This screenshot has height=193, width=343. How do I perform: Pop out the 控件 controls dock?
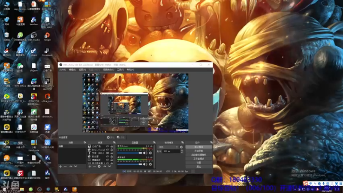coord(211,143)
